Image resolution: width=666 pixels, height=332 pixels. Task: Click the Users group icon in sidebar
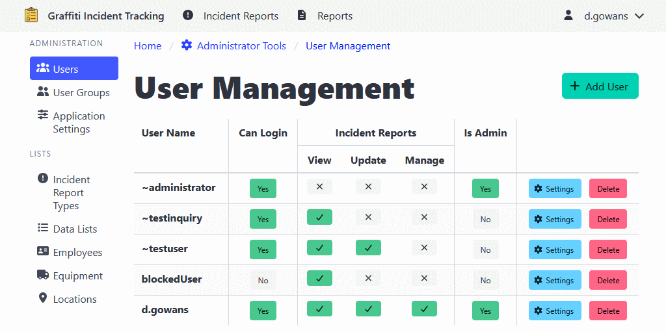(44, 68)
